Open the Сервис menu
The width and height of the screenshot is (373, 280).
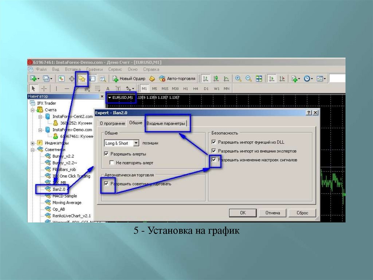pyautogui.click(x=115, y=69)
